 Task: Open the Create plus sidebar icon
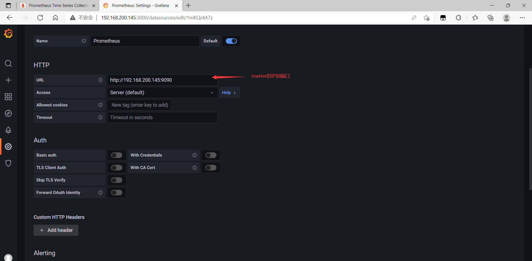pyautogui.click(x=8, y=80)
